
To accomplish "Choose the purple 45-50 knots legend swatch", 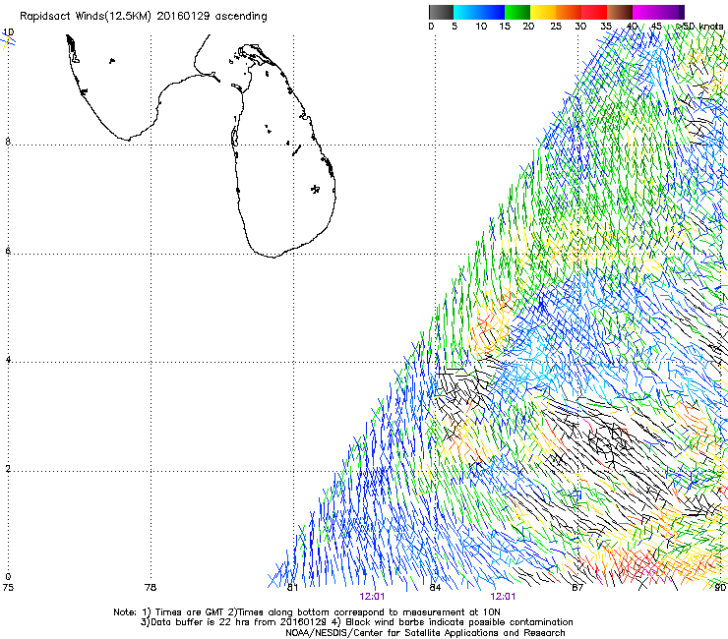I will (671, 12).
